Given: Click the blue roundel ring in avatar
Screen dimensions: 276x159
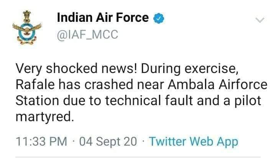Looking at the screenshot, I should (27, 31).
